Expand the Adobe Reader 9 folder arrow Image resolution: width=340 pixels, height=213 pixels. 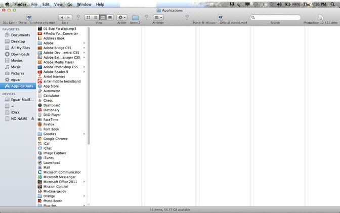84,72
